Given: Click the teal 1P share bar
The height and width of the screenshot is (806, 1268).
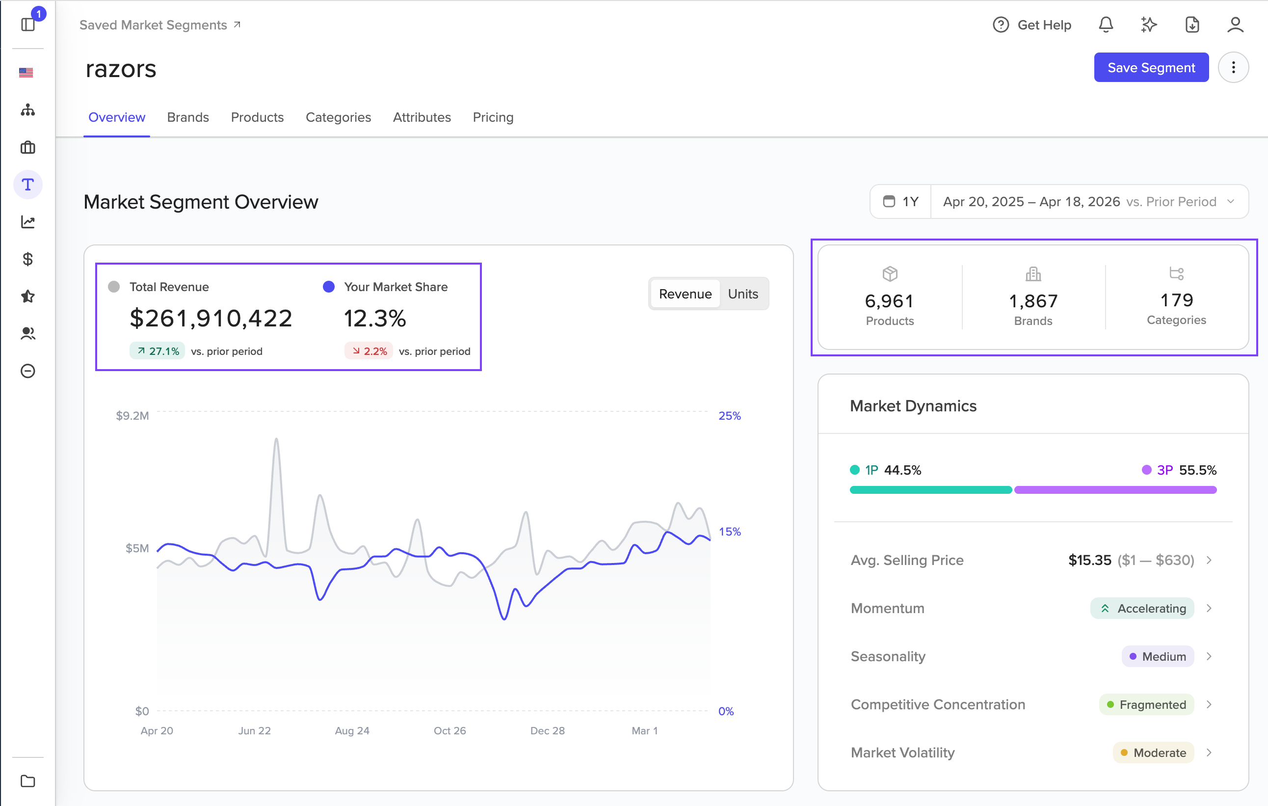Looking at the screenshot, I should 930,490.
